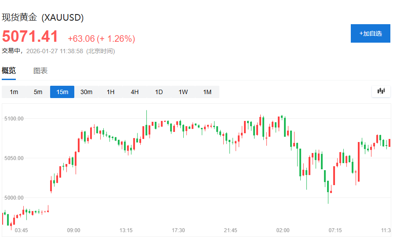Add XAUUSD to watchlist with 加自选 button

pyautogui.click(x=370, y=33)
